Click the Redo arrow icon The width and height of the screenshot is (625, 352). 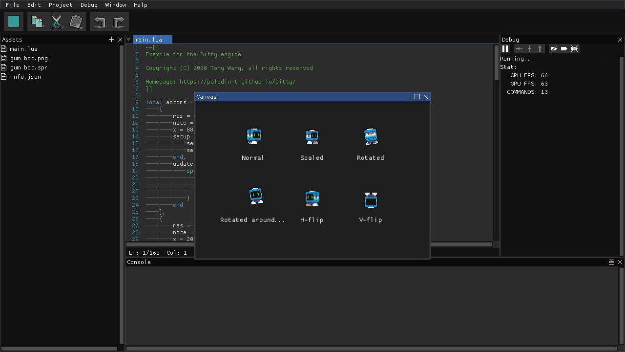click(119, 21)
